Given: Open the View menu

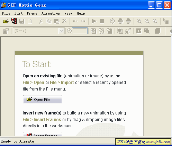Looking at the screenshot, I should pyautogui.click(x=69, y=14).
